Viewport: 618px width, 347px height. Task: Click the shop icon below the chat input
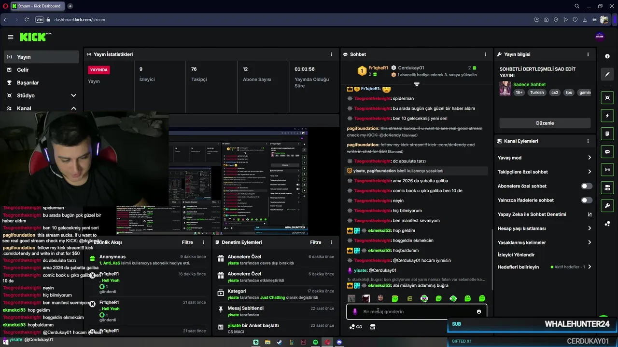click(373, 327)
